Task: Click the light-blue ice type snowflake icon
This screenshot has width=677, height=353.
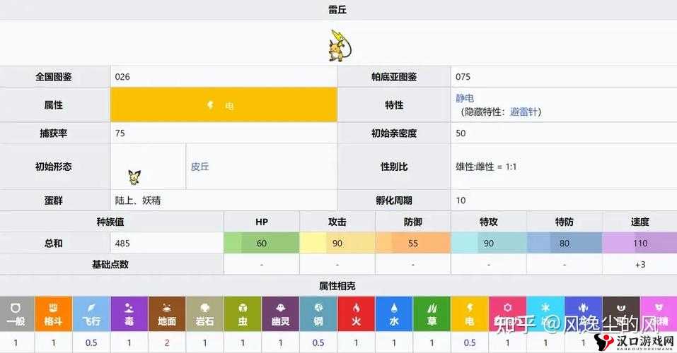Action: tap(545, 307)
